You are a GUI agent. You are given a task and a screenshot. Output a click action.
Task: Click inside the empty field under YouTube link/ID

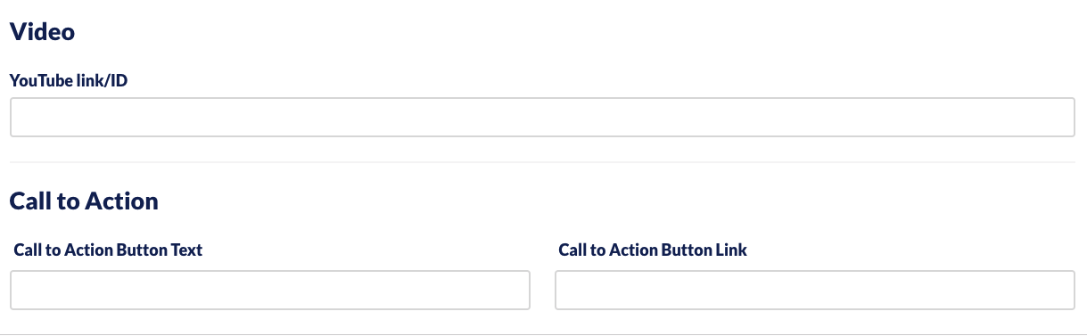point(542,117)
